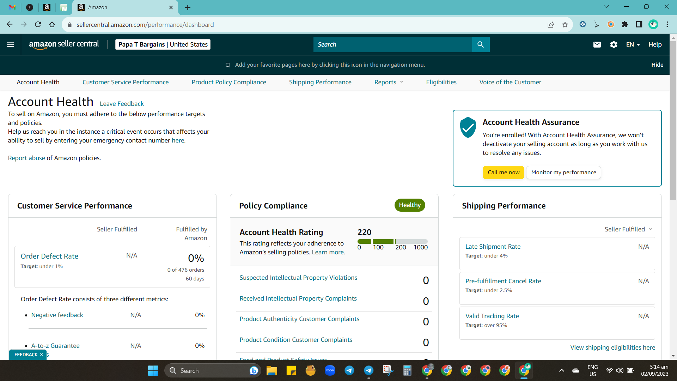Open the Help link in header
Screen dimensions: 677x381
tap(655, 44)
